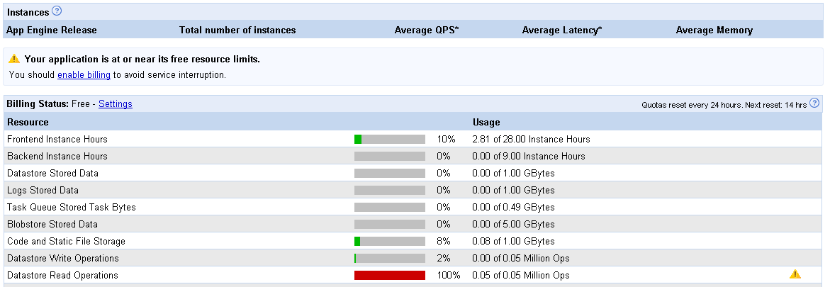Click the Usage column header
The image size is (830, 287).
(x=486, y=123)
